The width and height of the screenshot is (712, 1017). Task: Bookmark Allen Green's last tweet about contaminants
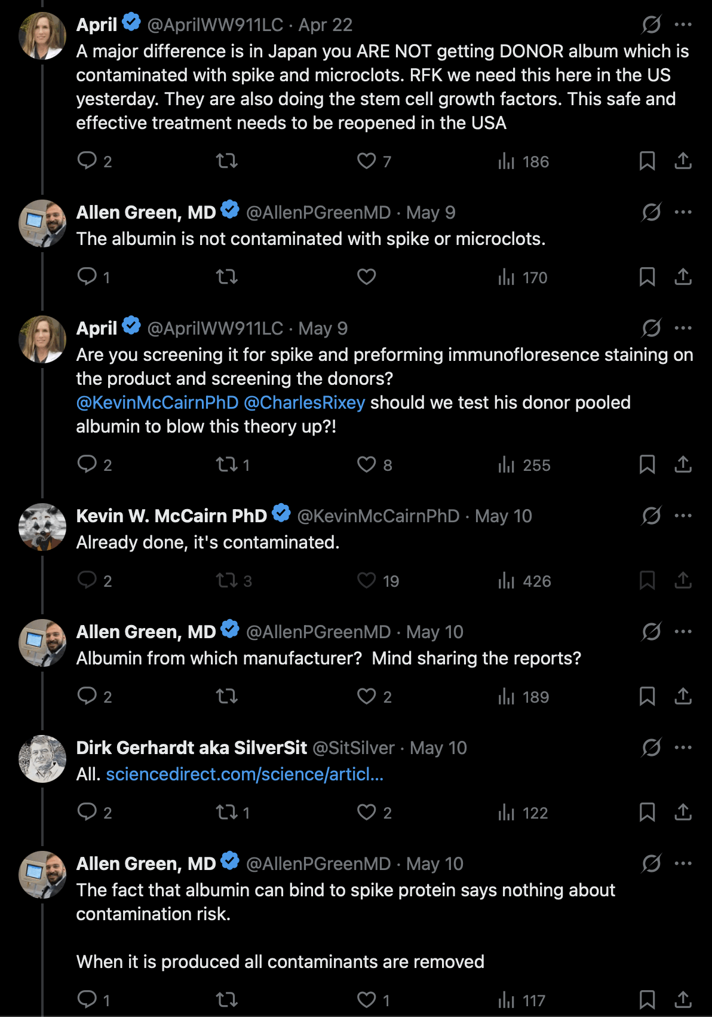(x=647, y=1000)
